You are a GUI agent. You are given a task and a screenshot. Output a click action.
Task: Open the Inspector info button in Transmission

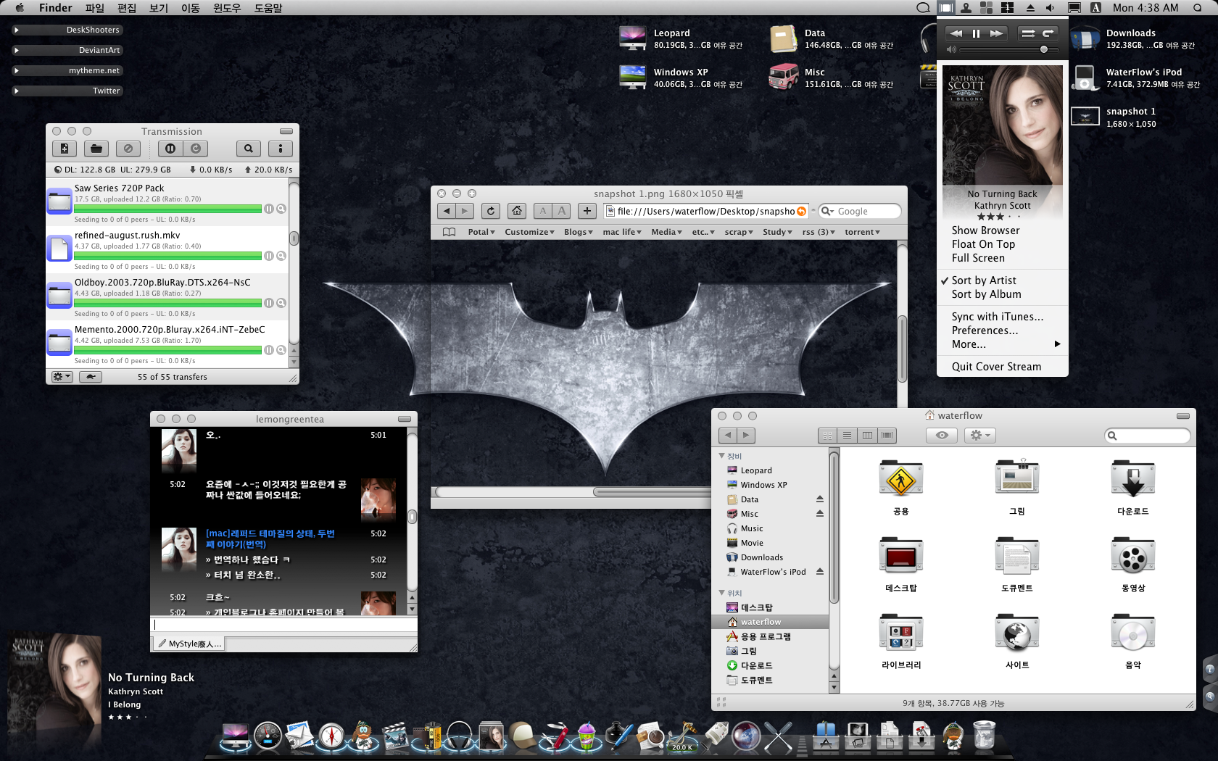pyautogui.click(x=281, y=149)
